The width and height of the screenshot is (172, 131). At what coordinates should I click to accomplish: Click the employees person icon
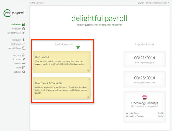tap(24, 40)
